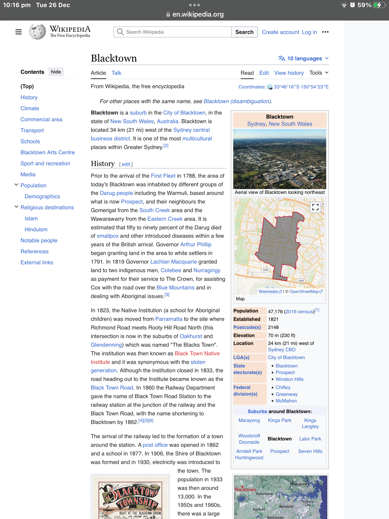Screen dimensions: 389x519
Task: Collapse the Population section in contents
Action: click(16, 185)
